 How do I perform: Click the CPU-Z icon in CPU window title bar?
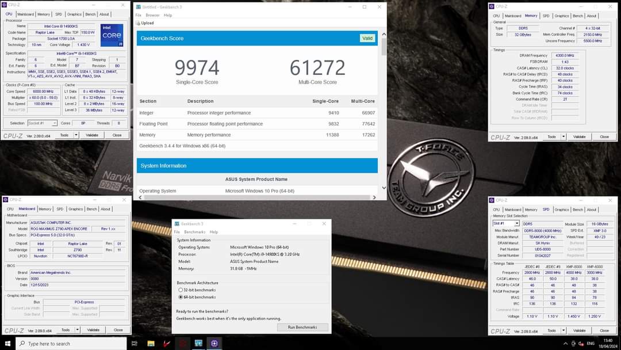(x=4, y=5)
